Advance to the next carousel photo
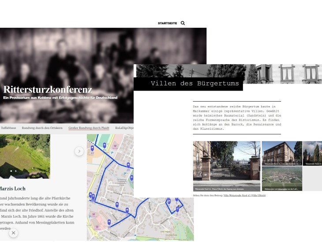Viewport: 322px width, 242px height. (x=79, y=151)
